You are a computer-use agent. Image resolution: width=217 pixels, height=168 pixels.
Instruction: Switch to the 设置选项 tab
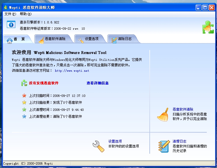point(90,39)
